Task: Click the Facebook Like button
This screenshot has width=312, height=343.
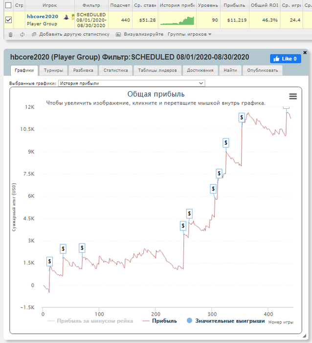Action: pyautogui.click(x=286, y=59)
